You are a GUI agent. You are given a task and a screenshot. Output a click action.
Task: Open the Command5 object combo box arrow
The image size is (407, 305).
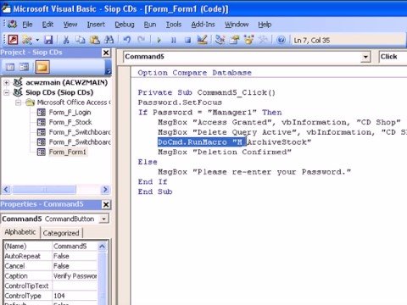coord(365,57)
